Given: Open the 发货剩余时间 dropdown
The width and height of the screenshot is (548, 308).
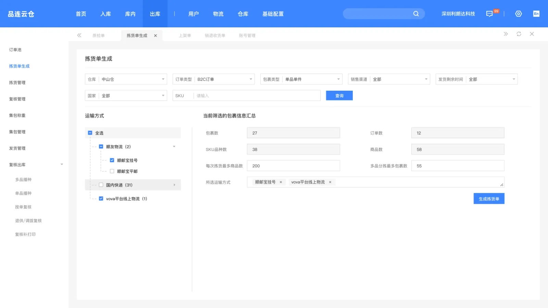Looking at the screenshot, I should (477, 79).
